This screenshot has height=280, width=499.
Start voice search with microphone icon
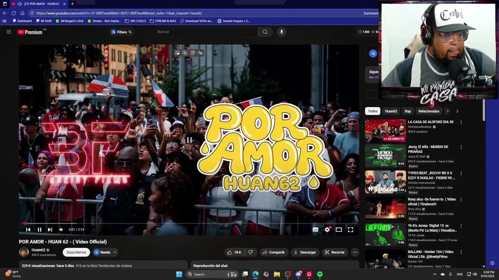[281, 32]
